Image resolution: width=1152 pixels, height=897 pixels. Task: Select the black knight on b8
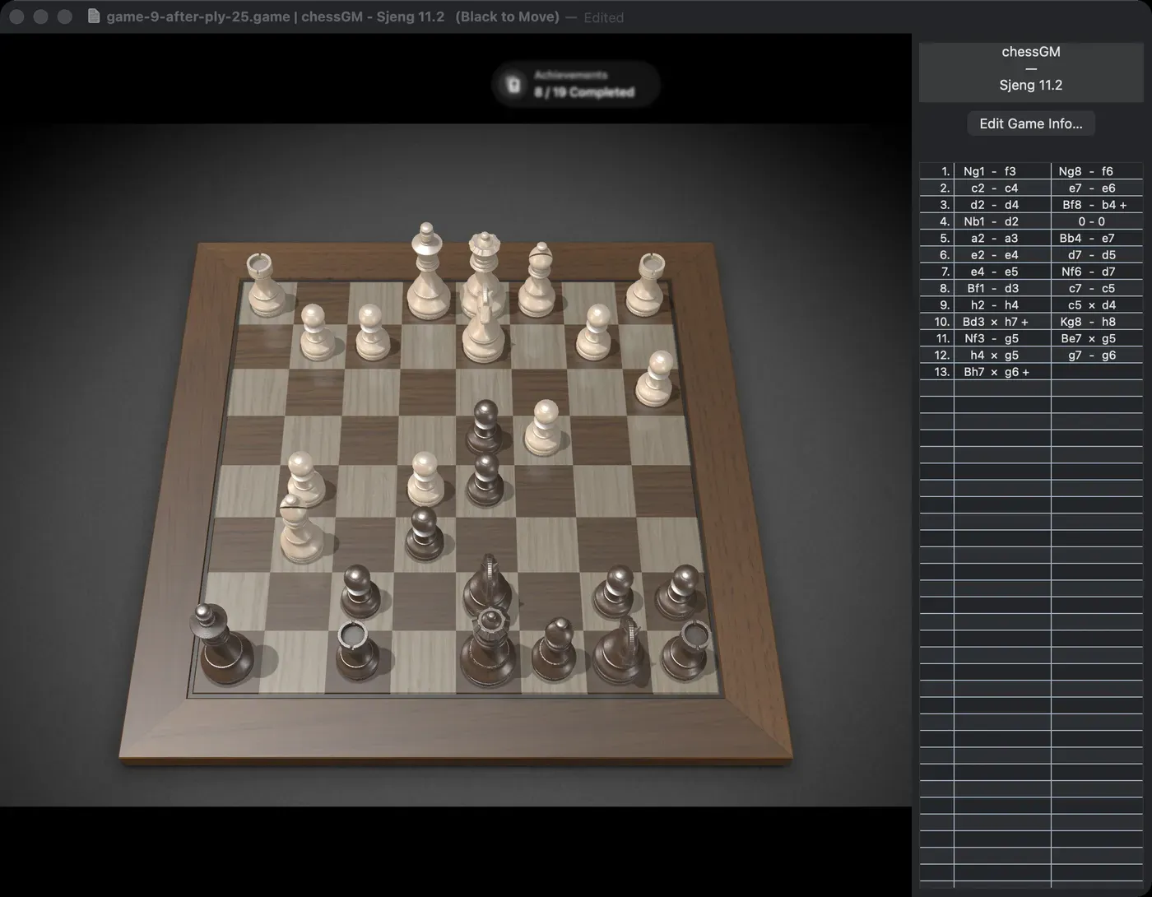[x=620, y=650]
